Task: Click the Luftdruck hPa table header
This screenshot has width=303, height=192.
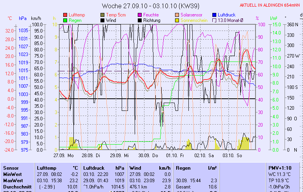Action: (x=104, y=168)
